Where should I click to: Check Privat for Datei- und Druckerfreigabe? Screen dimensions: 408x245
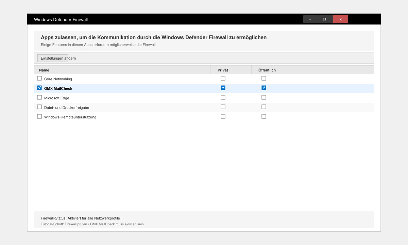point(223,107)
